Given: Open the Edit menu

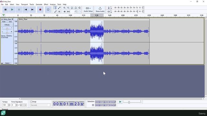Looking at the screenshot, I should point(6,4).
